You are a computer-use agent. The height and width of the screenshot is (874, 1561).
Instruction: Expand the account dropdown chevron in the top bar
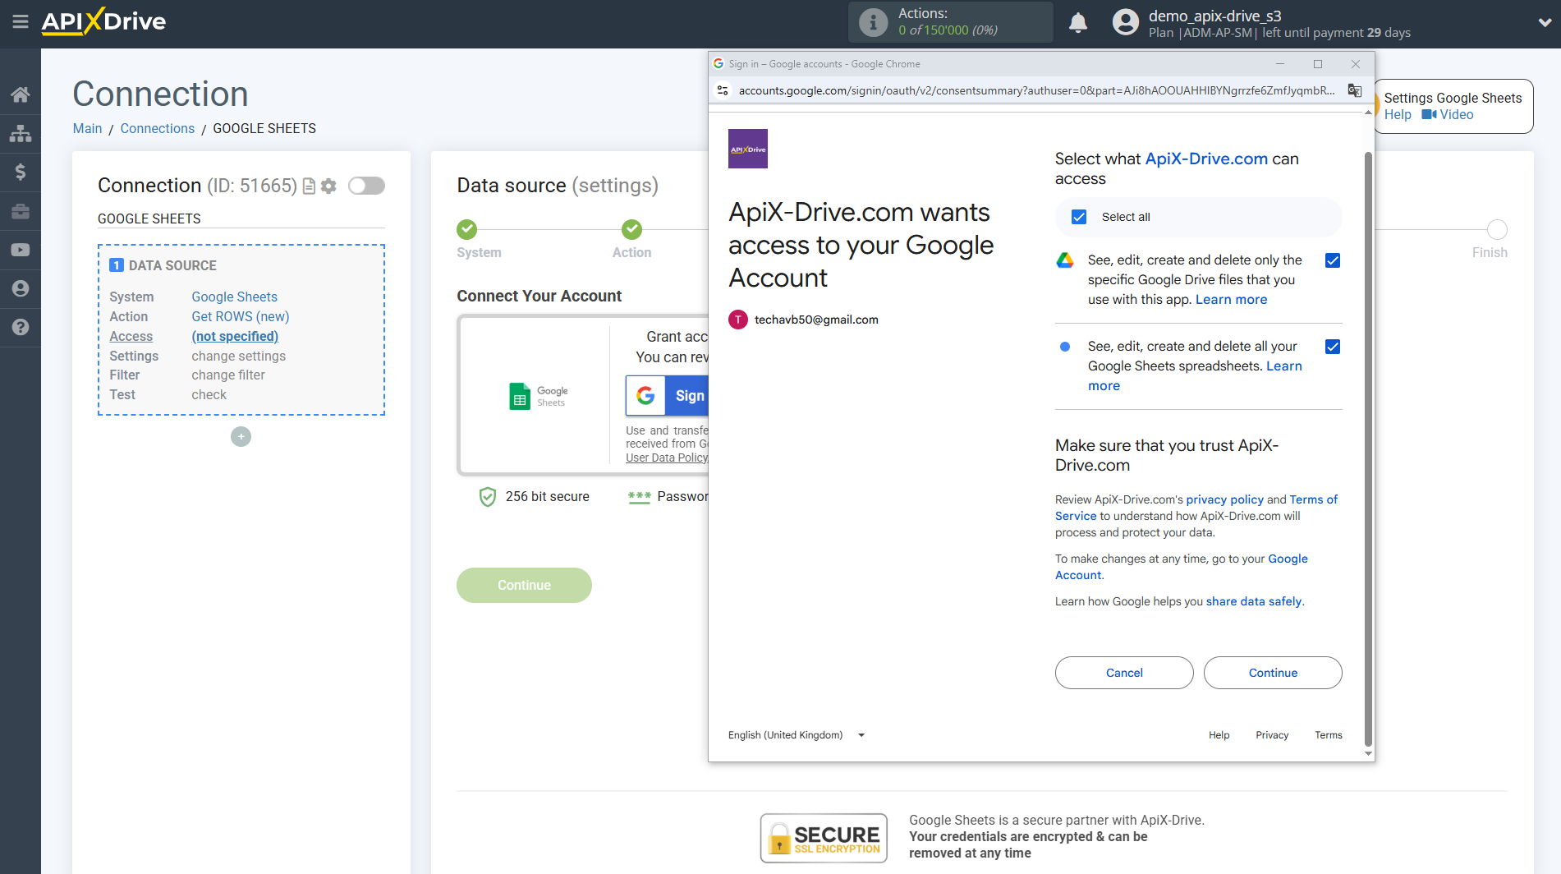click(1545, 23)
